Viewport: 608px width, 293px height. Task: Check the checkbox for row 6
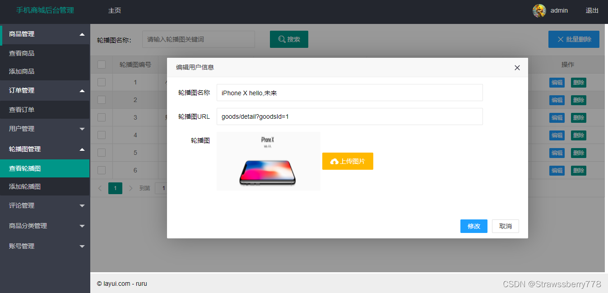tap(102, 170)
